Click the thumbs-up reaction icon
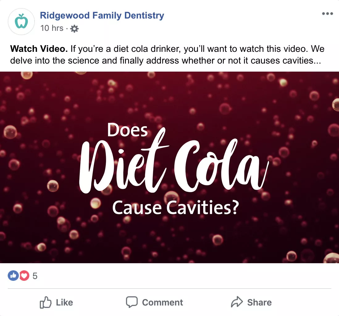339x316 pixels. [x=13, y=275]
